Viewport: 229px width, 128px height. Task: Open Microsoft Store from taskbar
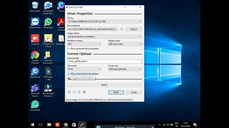pos(74,125)
